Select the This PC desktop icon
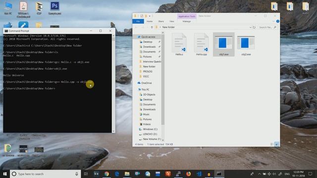The width and height of the screenshot is (317, 178). point(8,8)
